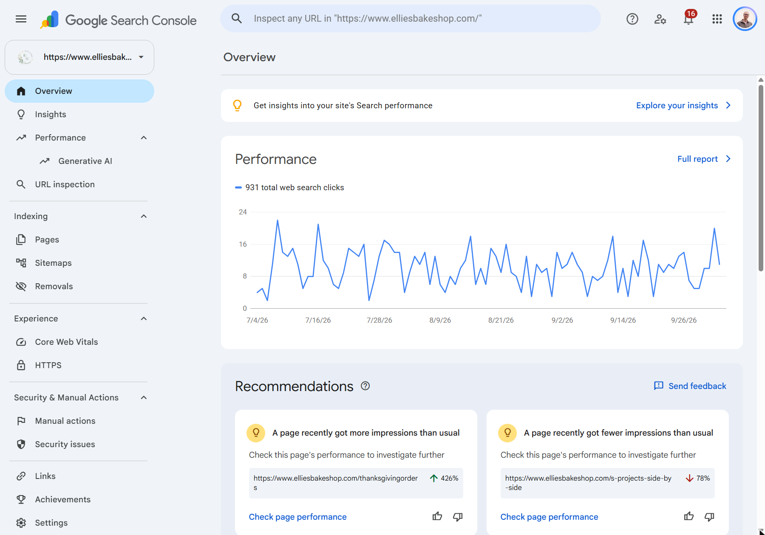
Task: Open Manual actions in the sidebar
Action: tap(79, 421)
